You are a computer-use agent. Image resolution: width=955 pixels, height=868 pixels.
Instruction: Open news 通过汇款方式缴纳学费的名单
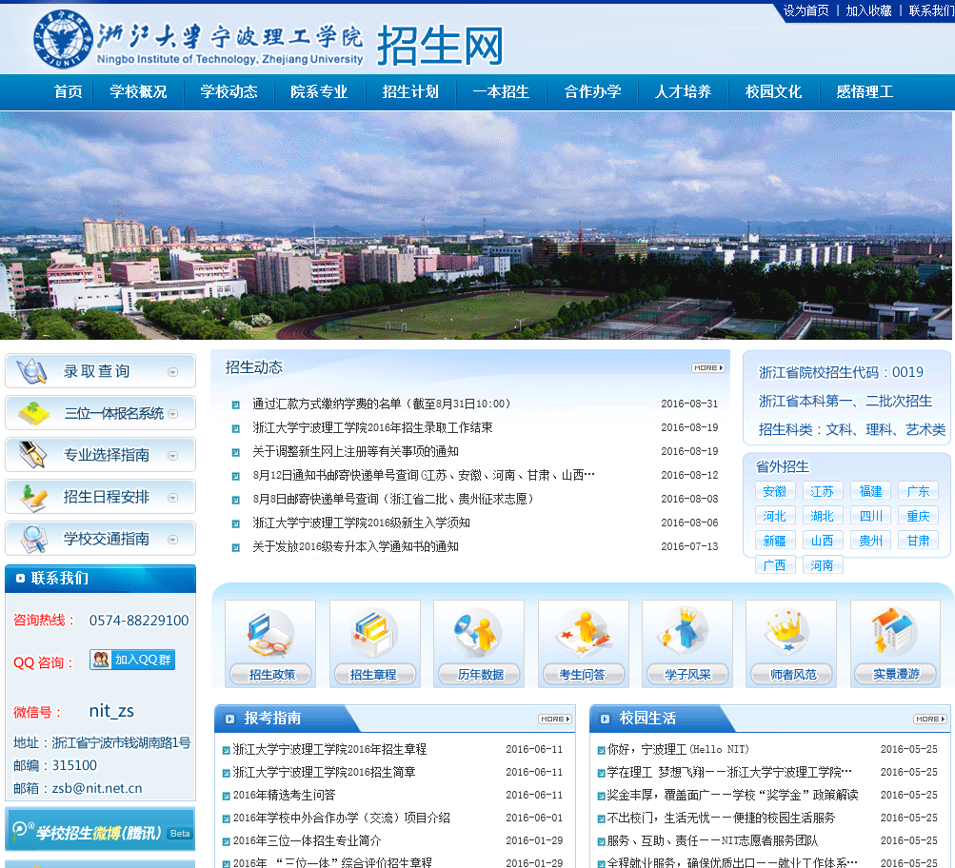(381, 404)
